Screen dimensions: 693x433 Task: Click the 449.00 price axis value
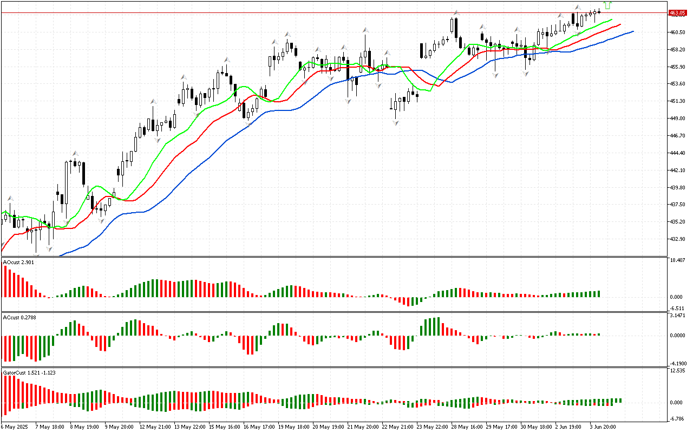pyautogui.click(x=678, y=119)
